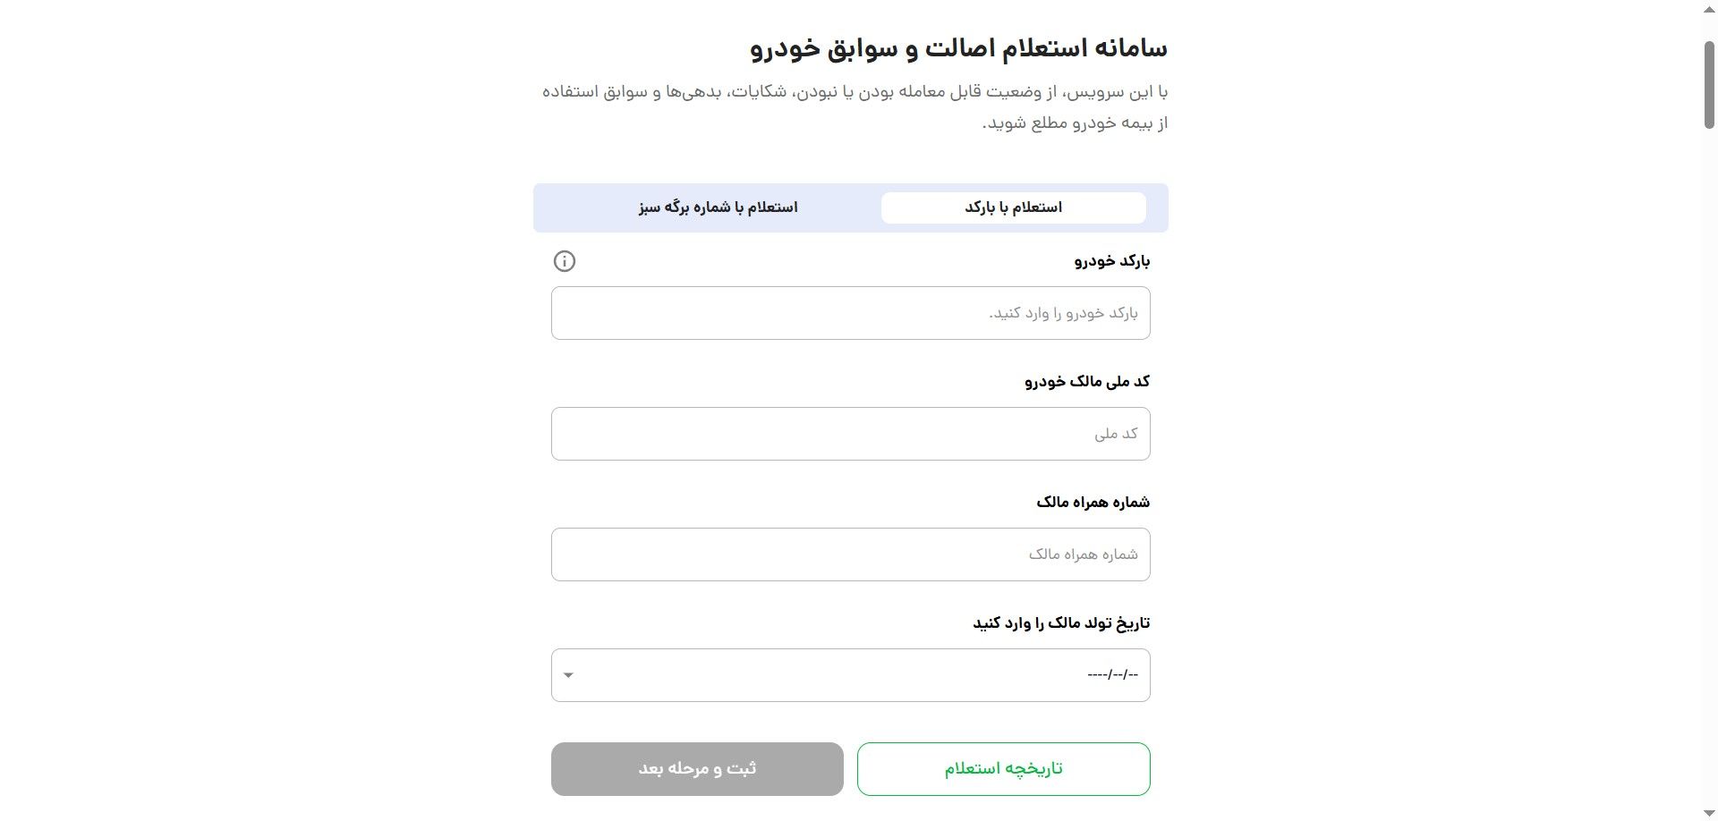Screen dimensions: 1718x821
Task: Click the کد ملی مالک خودرو field label
Action: pyautogui.click(x=1089, y=381)
